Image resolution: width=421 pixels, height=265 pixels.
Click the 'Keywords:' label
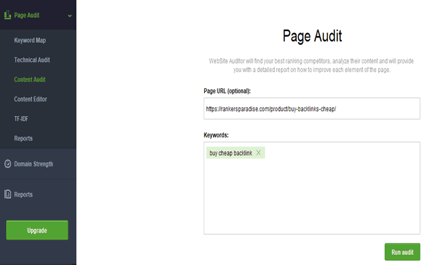coord(216,135)
